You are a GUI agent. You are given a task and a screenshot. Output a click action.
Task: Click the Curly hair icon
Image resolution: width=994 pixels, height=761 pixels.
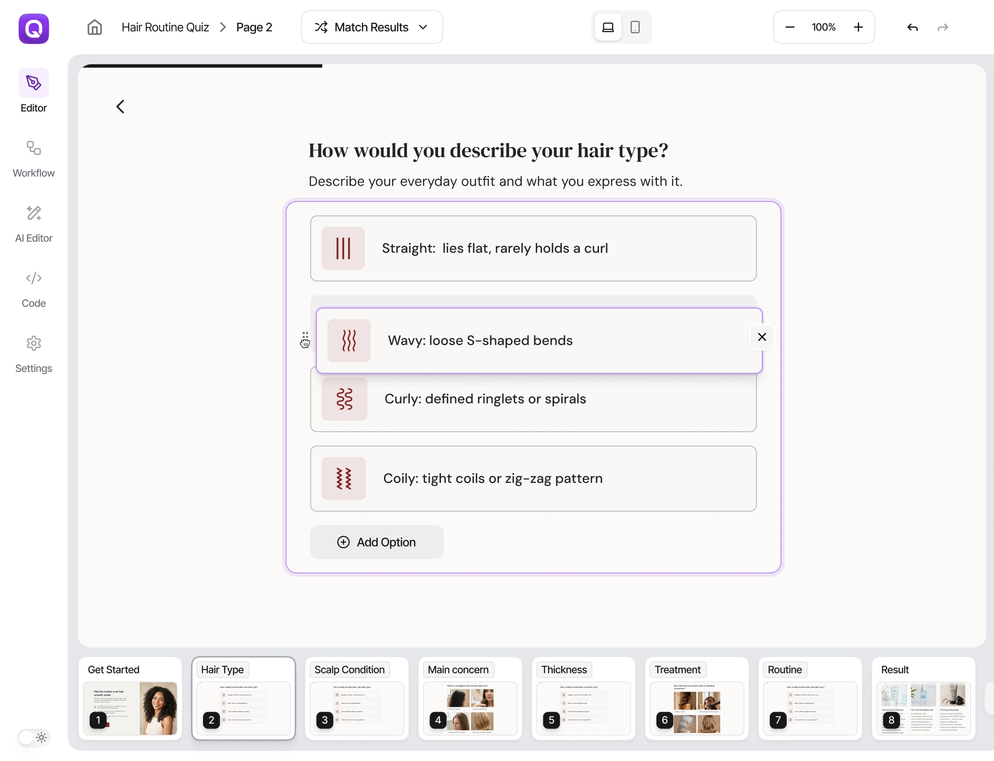(x=344, y=399)
